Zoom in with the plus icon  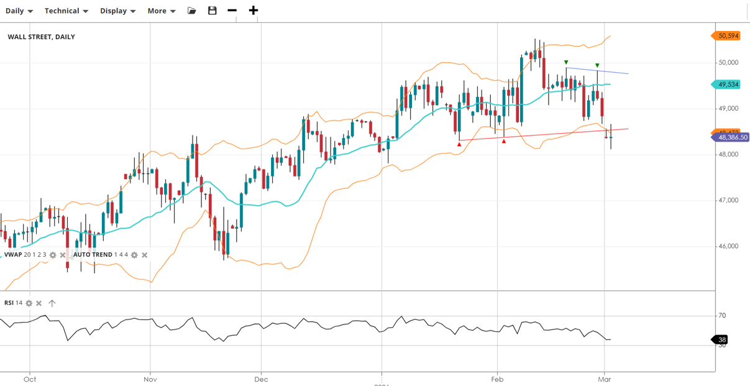[254, 11]
